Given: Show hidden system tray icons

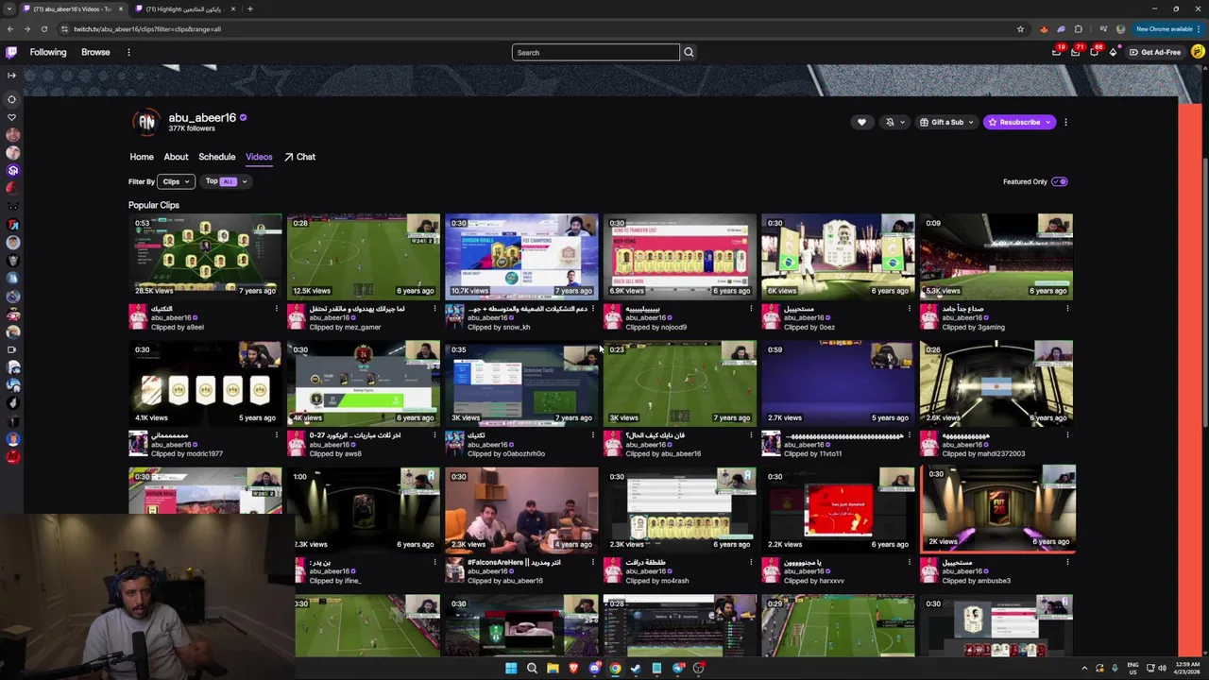Looking at the screenshot, I should coord(1084,669).
